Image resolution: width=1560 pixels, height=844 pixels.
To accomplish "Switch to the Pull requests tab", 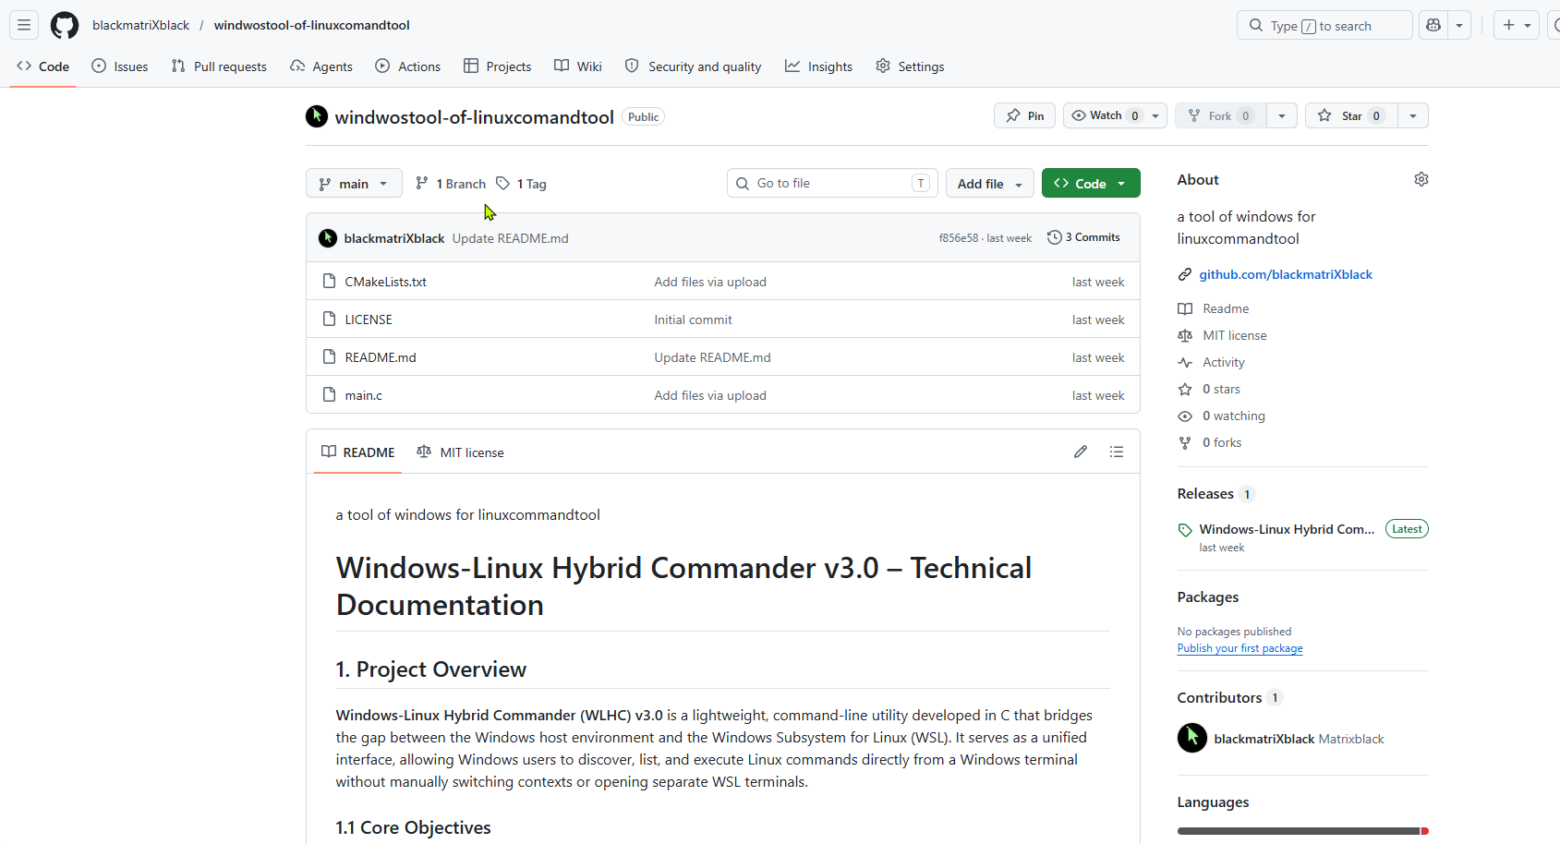I will 219,66.
